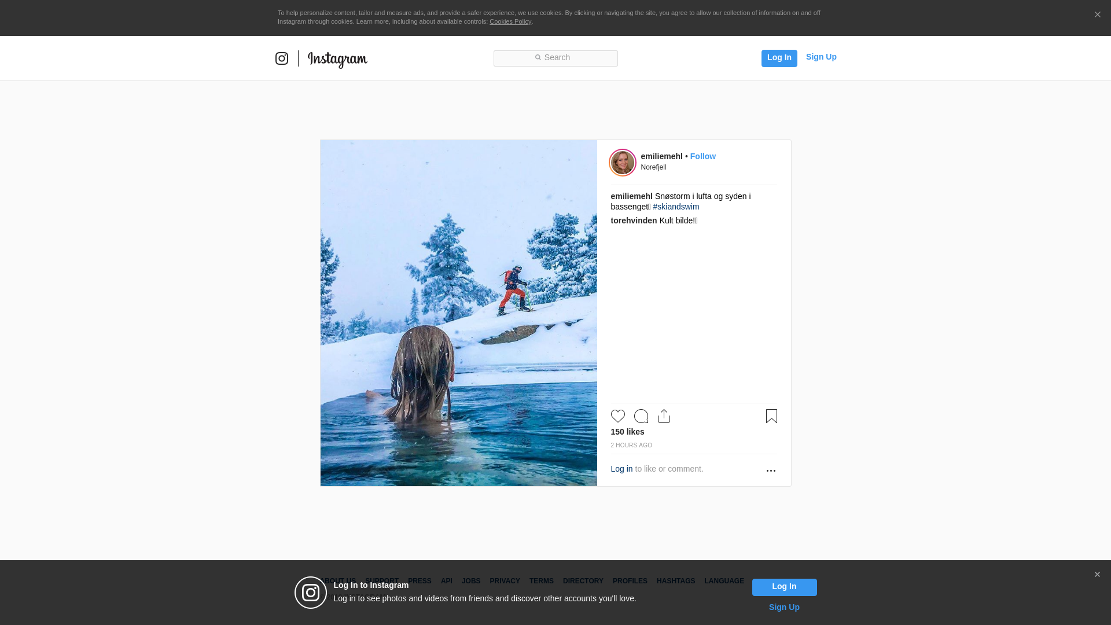This screenshot has height=625, width=1111.
Task: Click the header Sign Up link
Action: coord(821,57)
